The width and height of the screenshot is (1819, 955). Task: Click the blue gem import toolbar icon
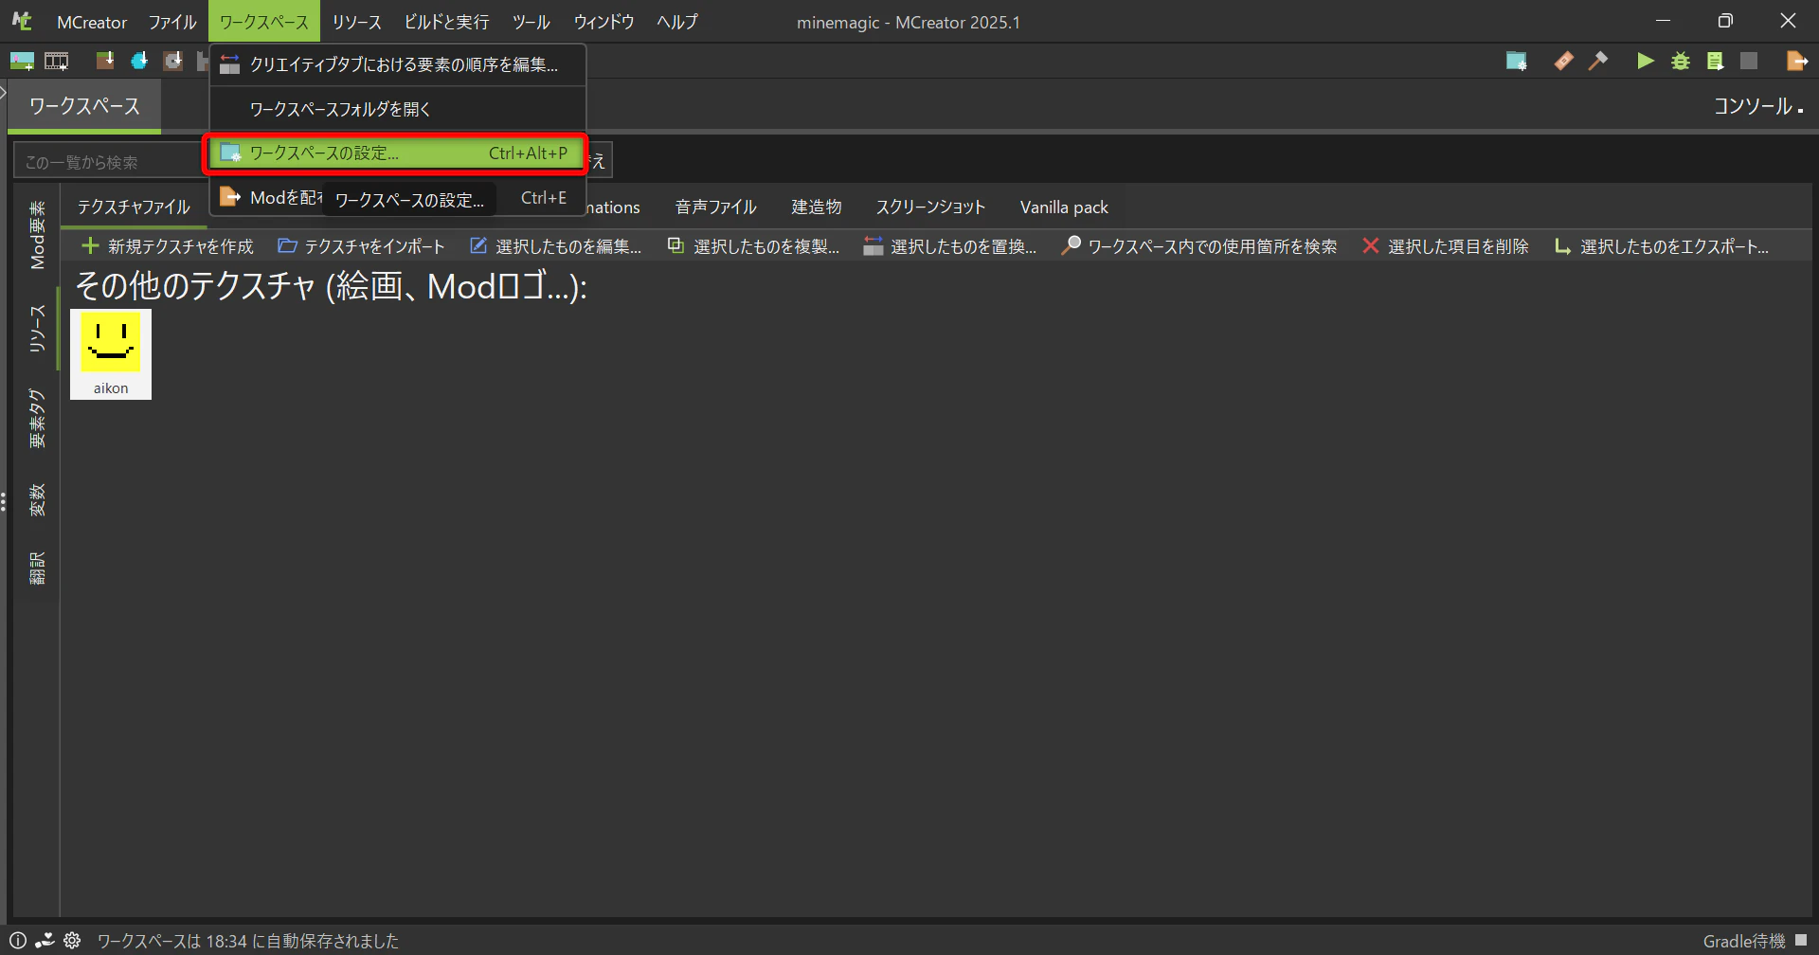[139, 61]
